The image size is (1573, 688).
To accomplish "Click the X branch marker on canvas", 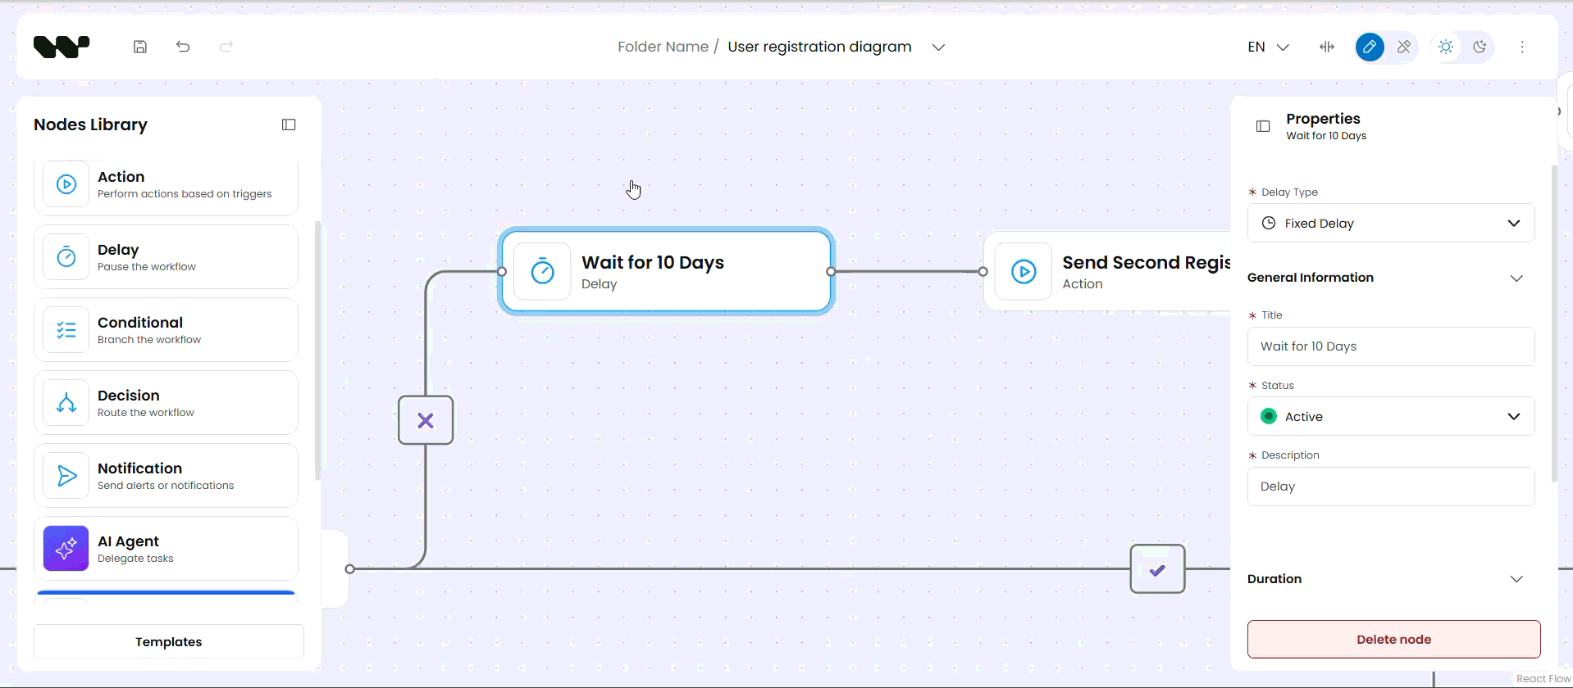I will [x=426, y=420].
